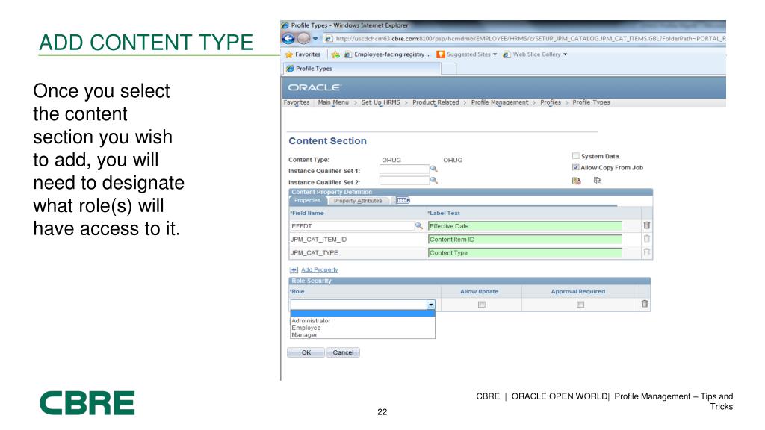Open the Favorites star icon
The height and width of the screenshot is (430, 765).
[x=289, y=54]
